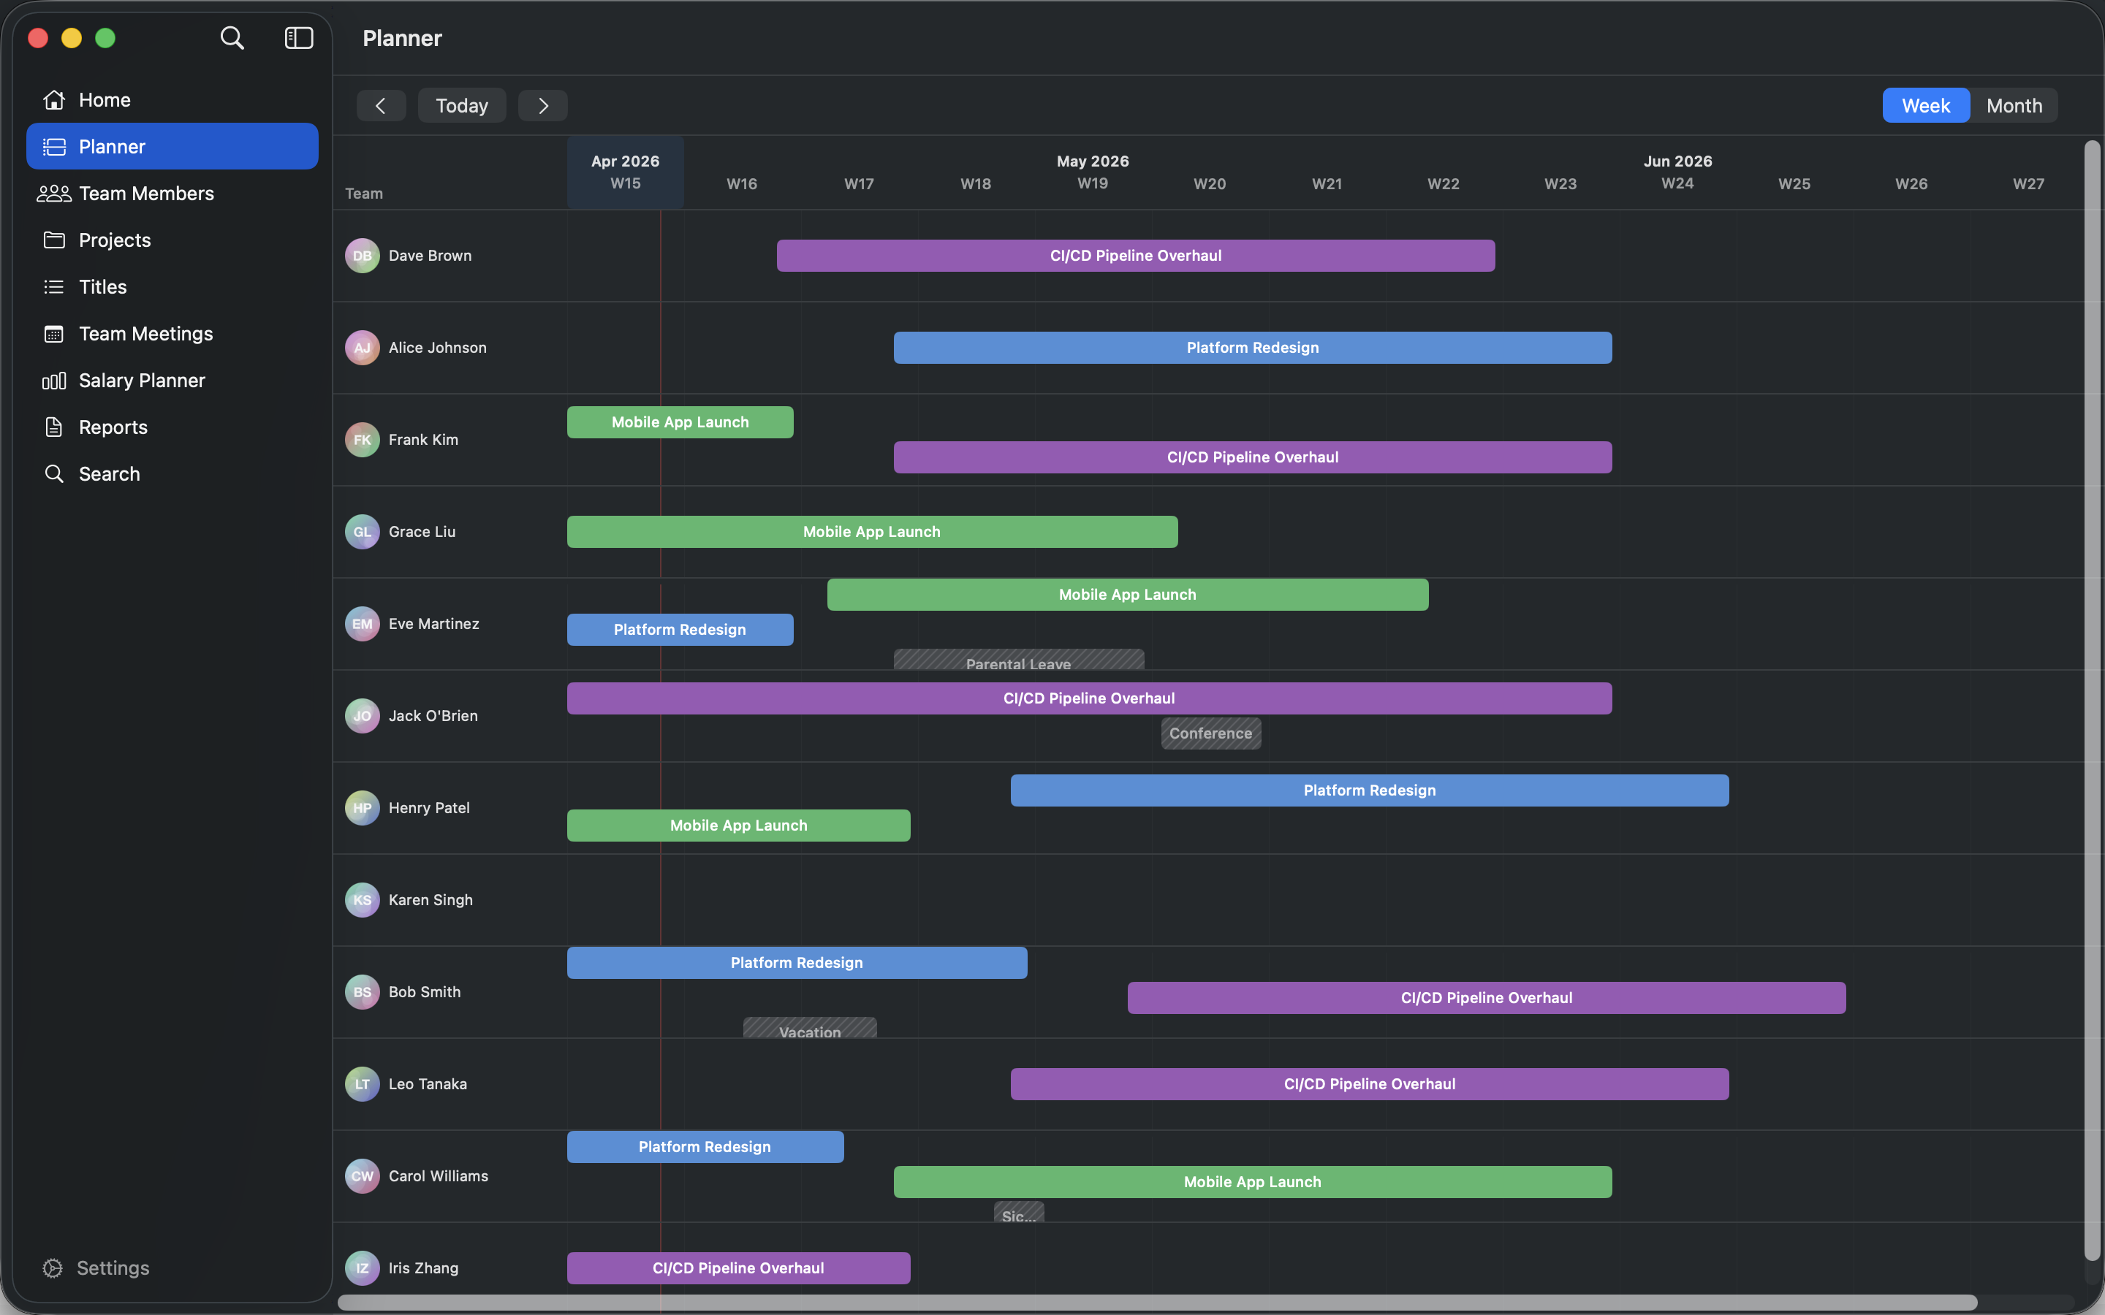Screen dimensions: 2105x1315
Task: Toggle the sidebar panel icon
Action: click(298, 37)
